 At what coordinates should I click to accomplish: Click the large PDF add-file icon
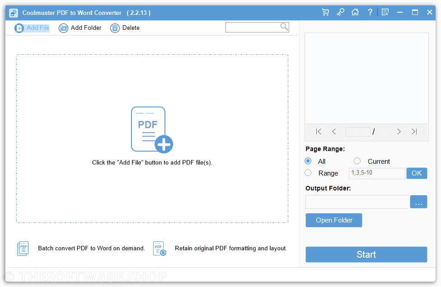coord(152,130)
